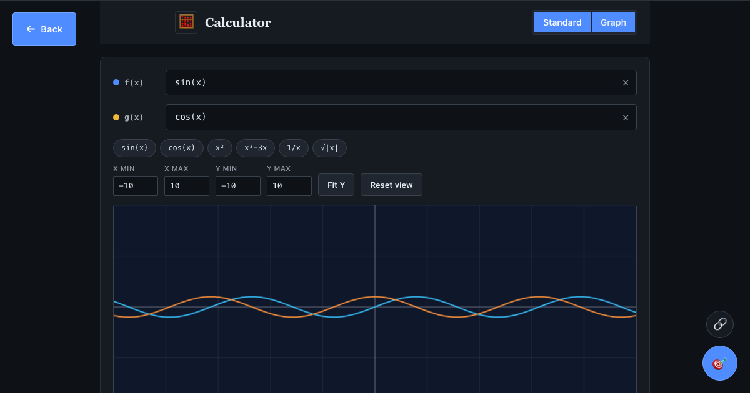This screenshot has width=750, height=393.
Task: Insert the x³−3x preset chip
Action: (x=256, y=148)
